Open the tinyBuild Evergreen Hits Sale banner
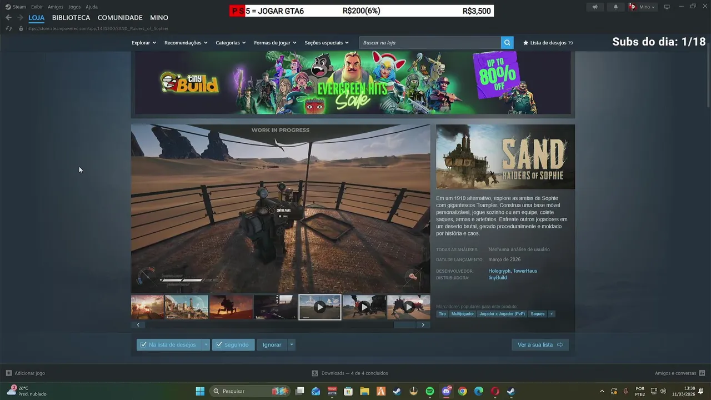Screen dimensions: 711x400 click(x=353, y=82)
